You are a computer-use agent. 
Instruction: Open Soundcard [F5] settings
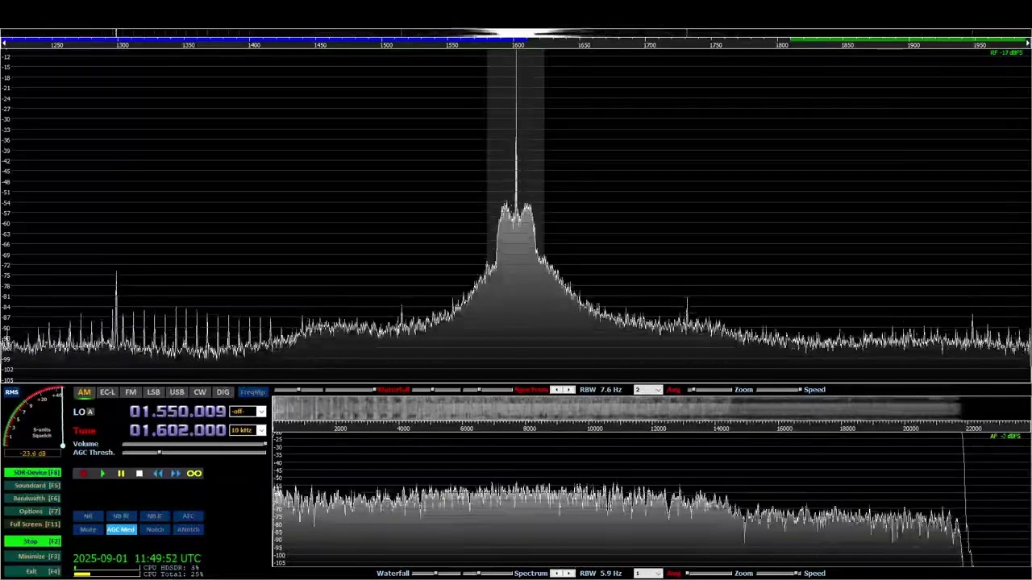pyautogui.click(x=32, y=486)
